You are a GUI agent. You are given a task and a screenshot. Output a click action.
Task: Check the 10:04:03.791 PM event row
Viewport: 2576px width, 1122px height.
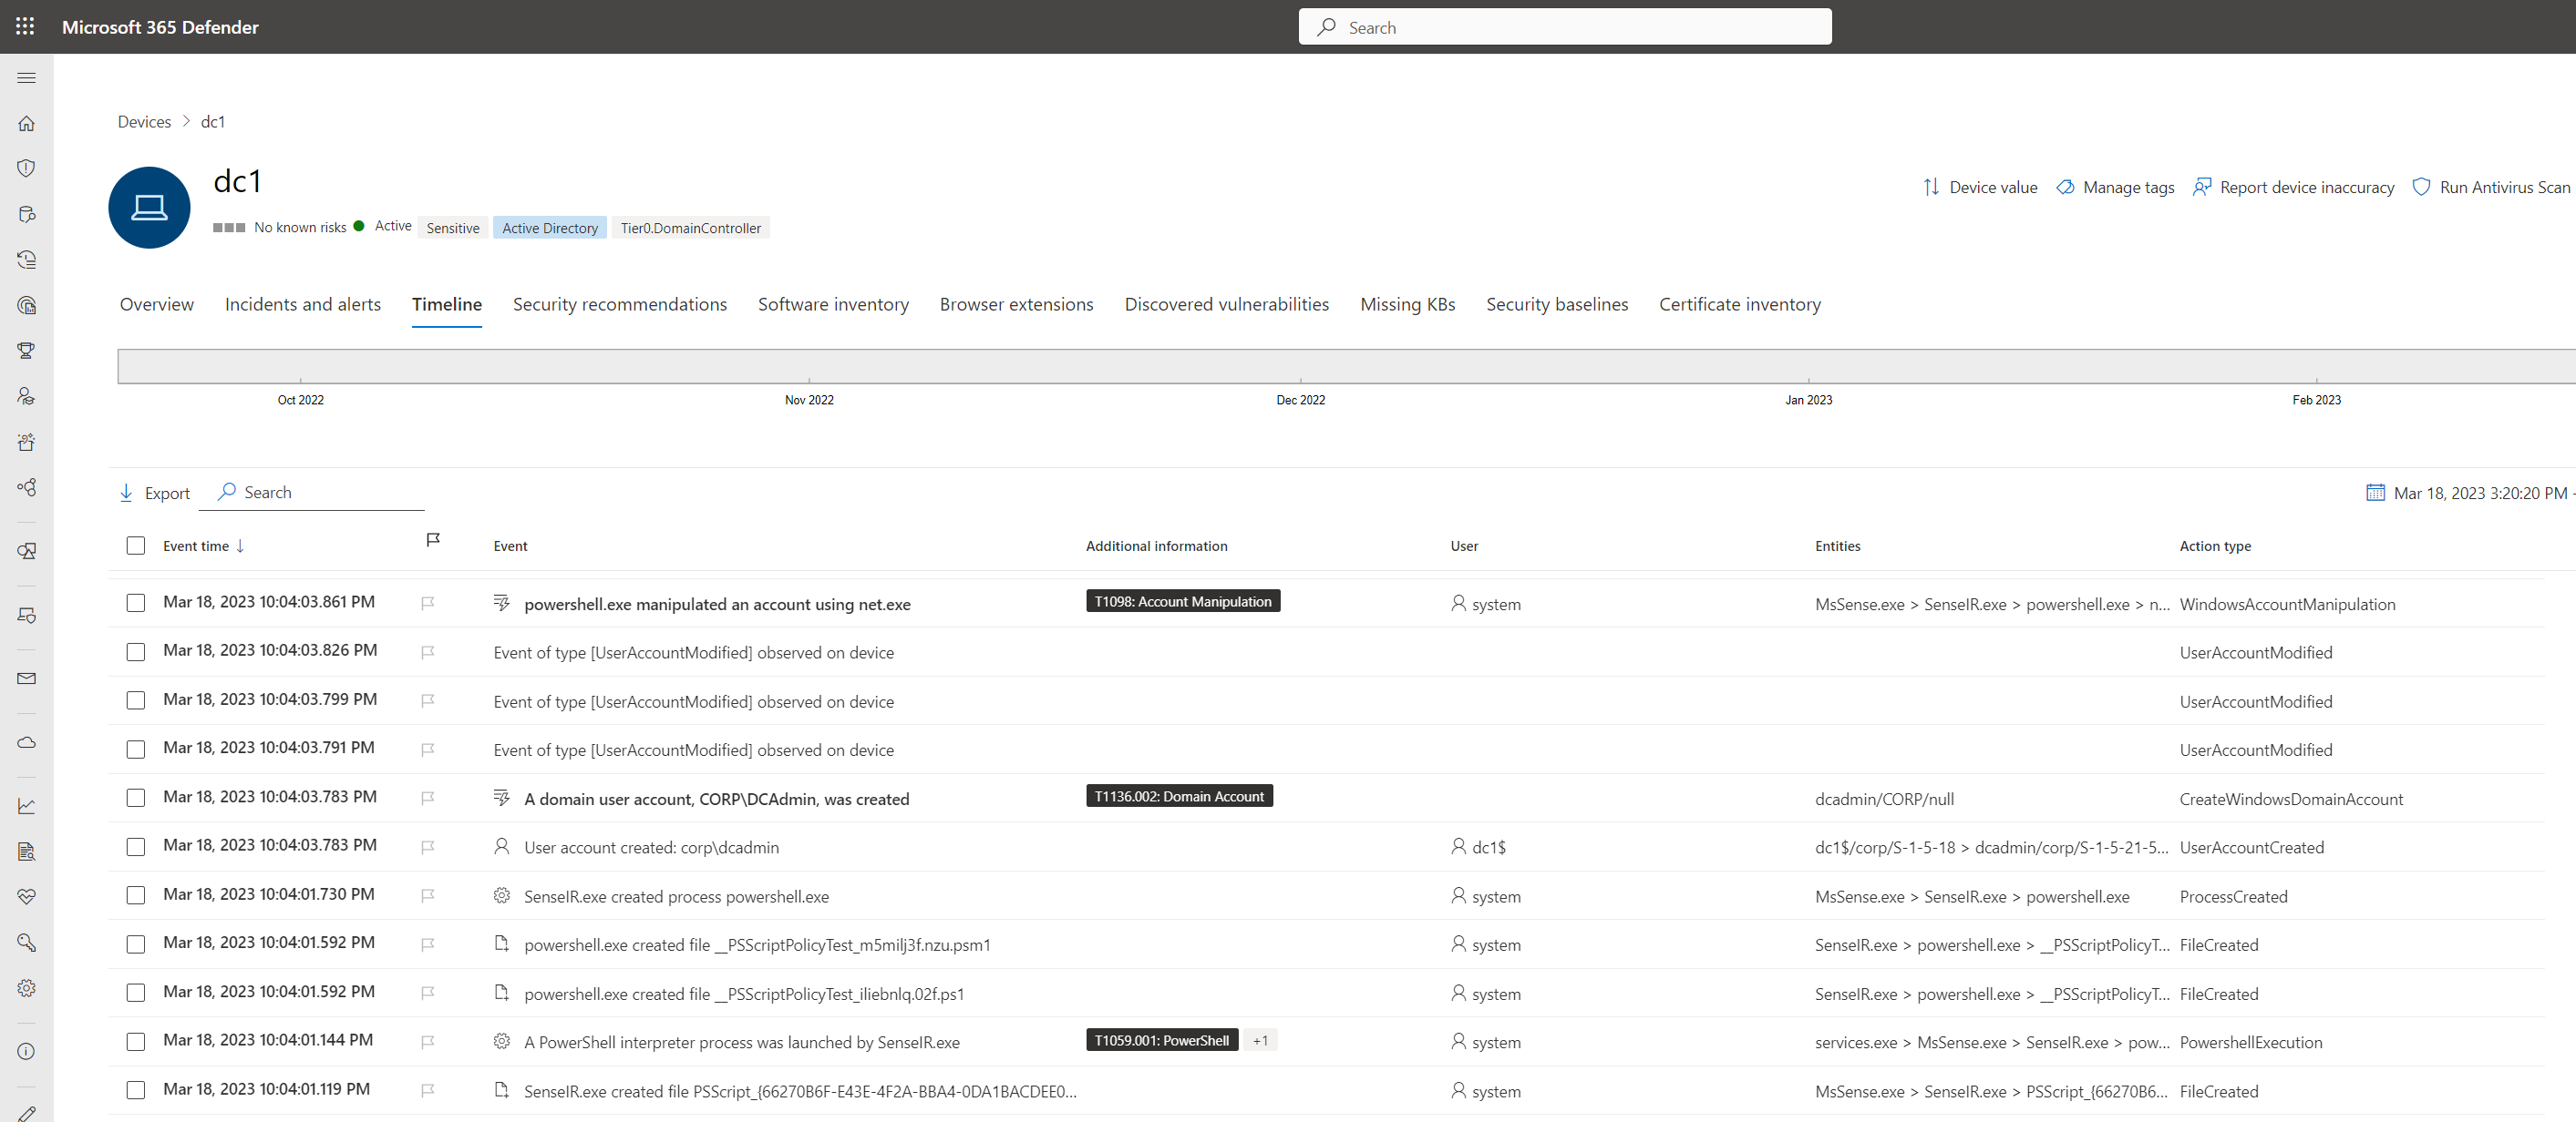click(136, 750)
